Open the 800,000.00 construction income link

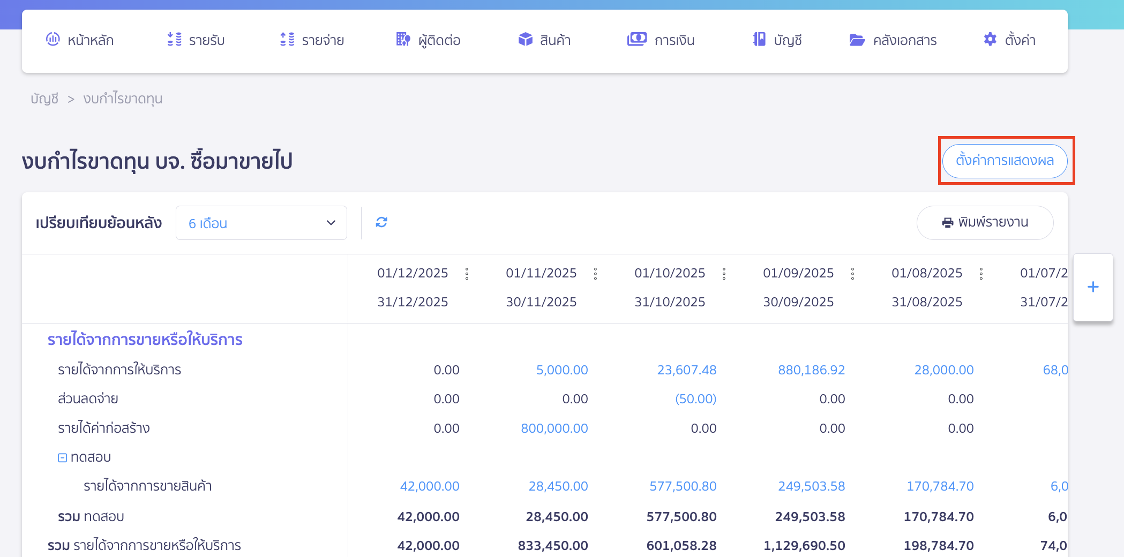(x=554, y=428)
